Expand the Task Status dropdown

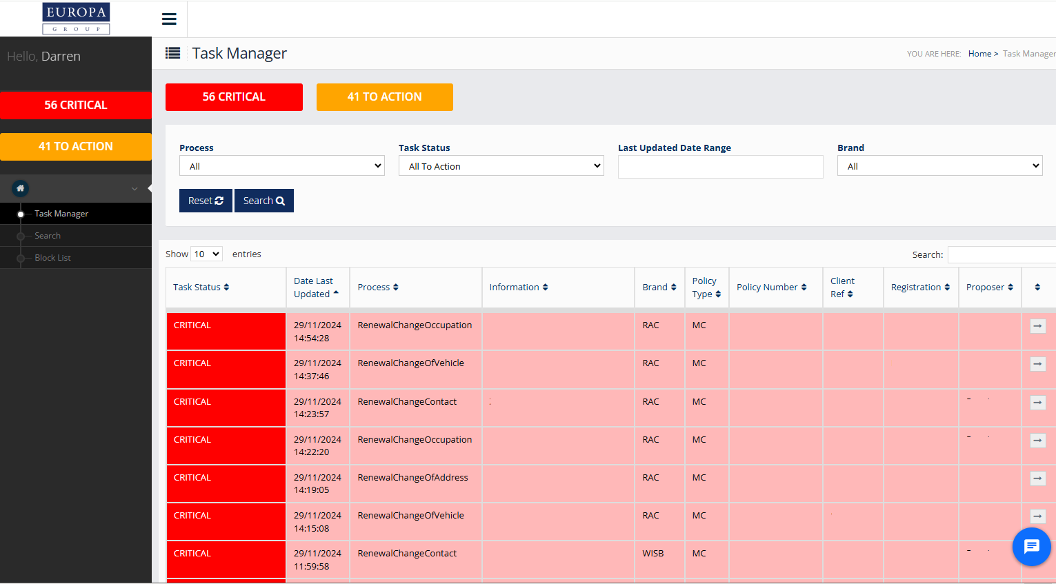[x=501, y=166]
